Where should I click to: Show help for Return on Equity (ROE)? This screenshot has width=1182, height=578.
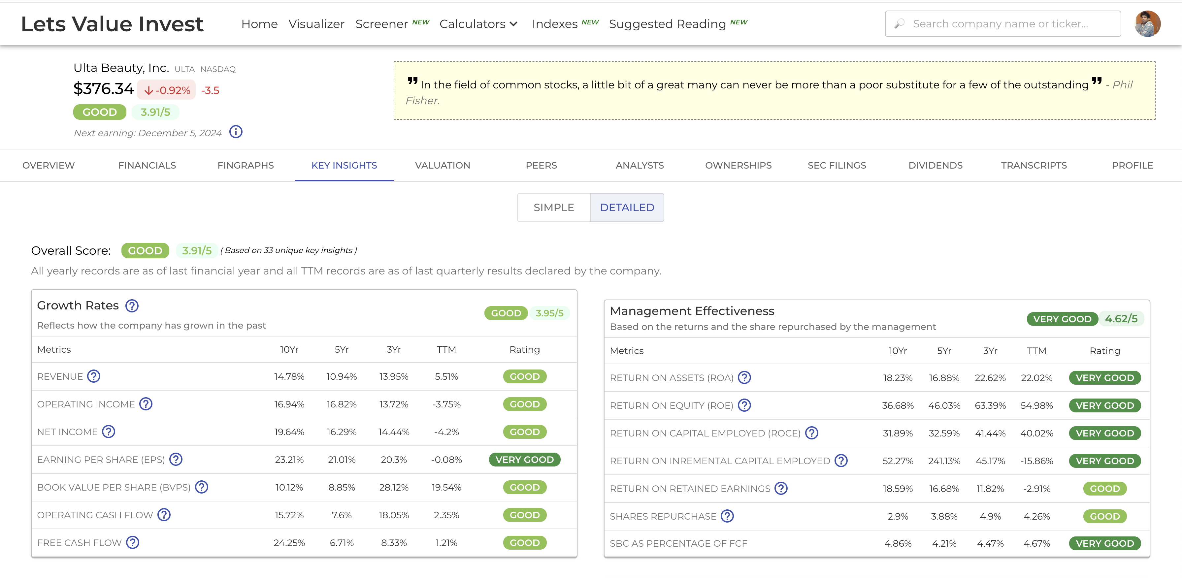(x=744, y=405)
